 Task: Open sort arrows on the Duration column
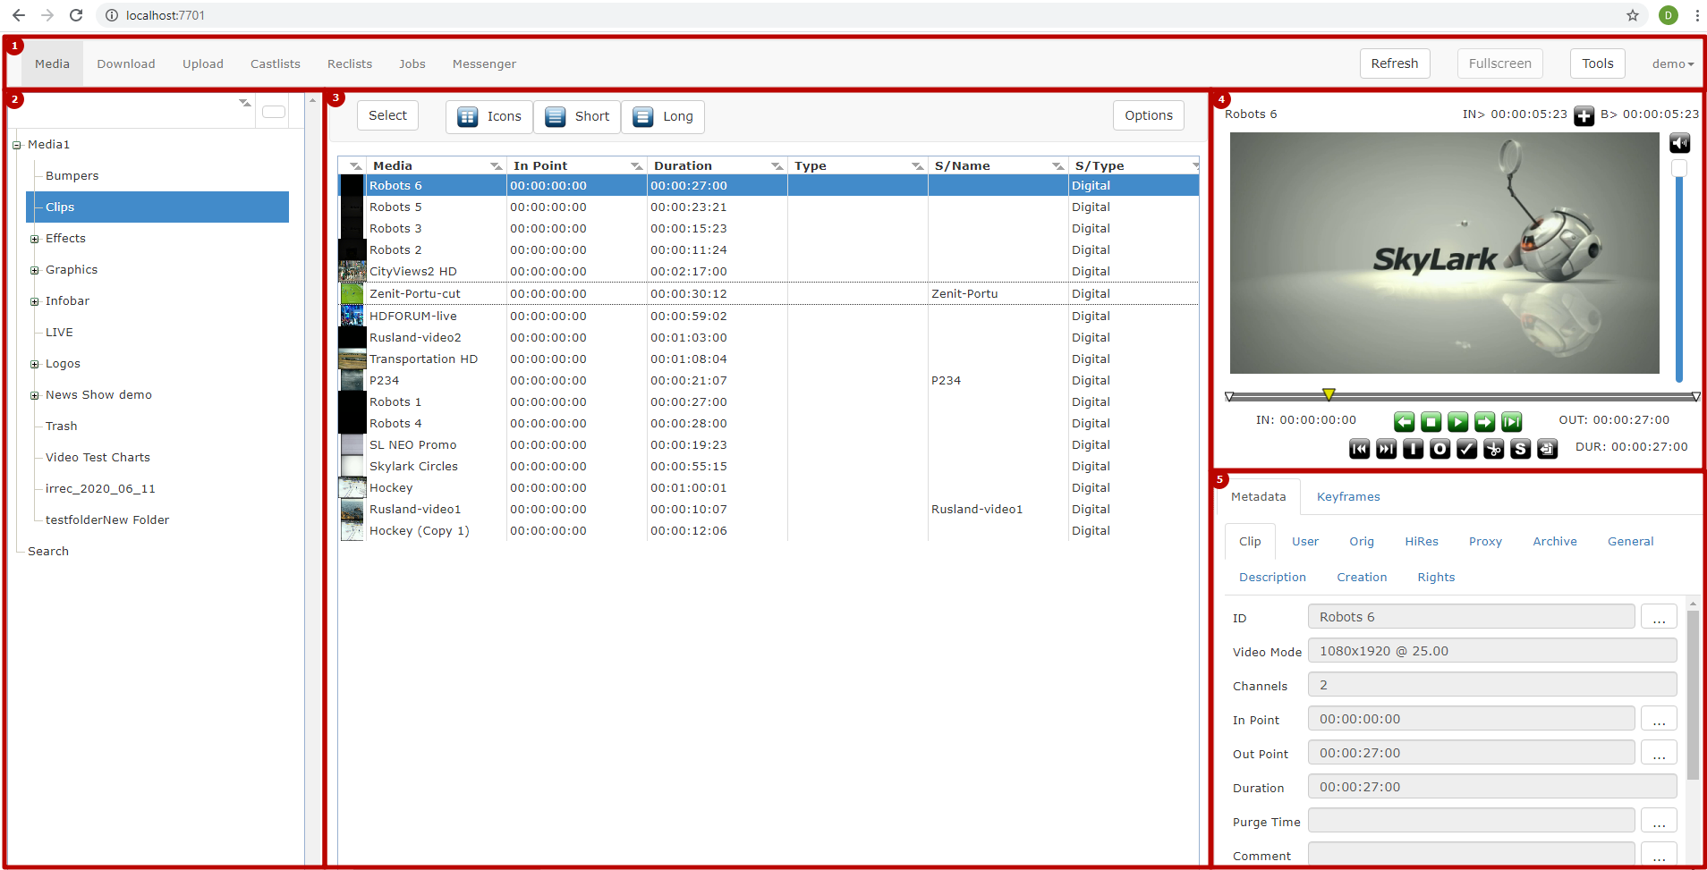click(x=777, y=166)
